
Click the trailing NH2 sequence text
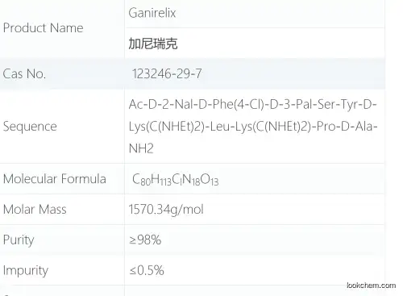click(141, 148)
